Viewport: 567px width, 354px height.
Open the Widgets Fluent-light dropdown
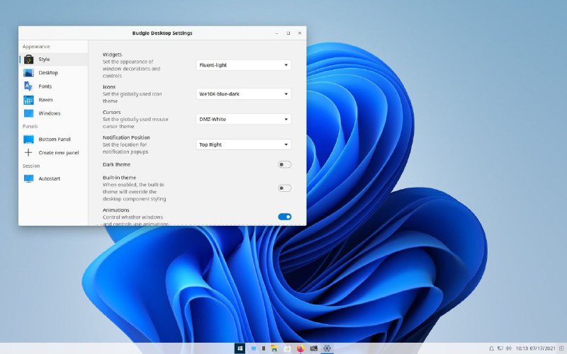(x=243, y=65)
